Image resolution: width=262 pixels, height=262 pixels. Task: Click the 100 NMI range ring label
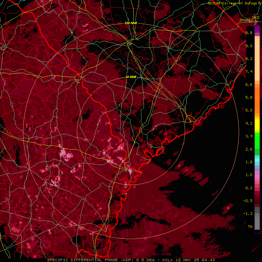click(131, 23)
